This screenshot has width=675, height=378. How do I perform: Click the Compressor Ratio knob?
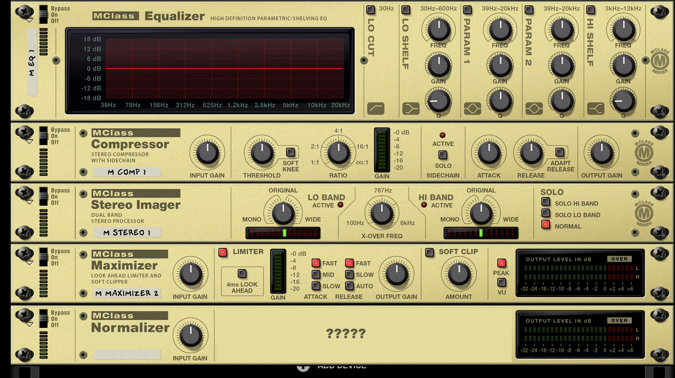pos(338,153)
